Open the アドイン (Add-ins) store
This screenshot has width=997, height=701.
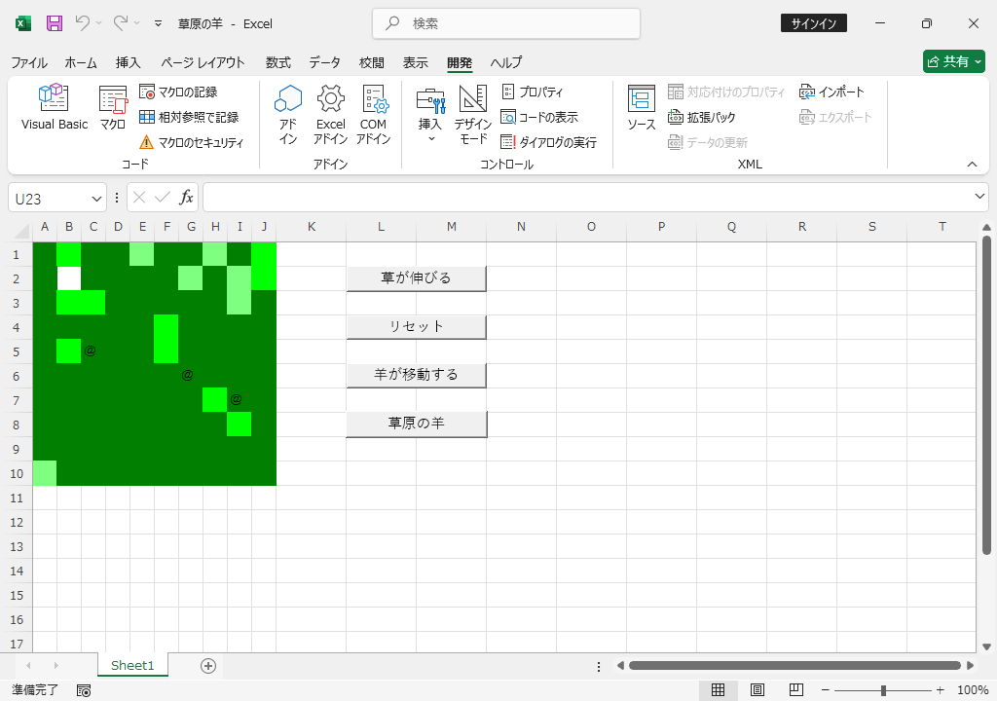pyautogui.click(x=288, y=115)
